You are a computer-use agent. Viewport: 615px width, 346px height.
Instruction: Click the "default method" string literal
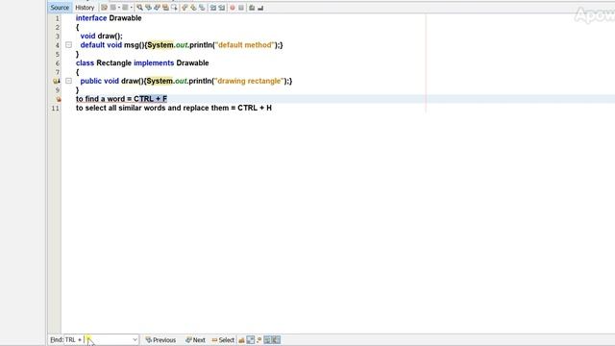pos(245,45)
